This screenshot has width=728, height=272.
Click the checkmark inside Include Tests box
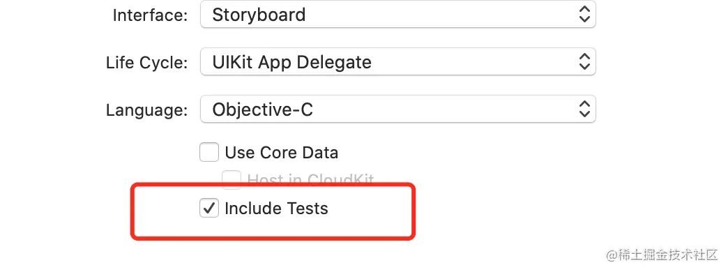[209, 208]
